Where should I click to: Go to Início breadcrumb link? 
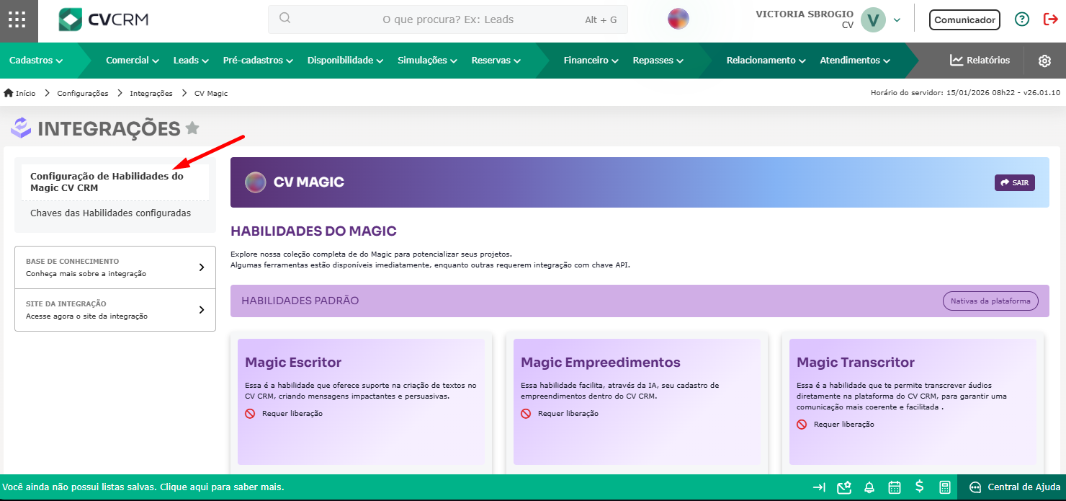click(x=26, y=93)
